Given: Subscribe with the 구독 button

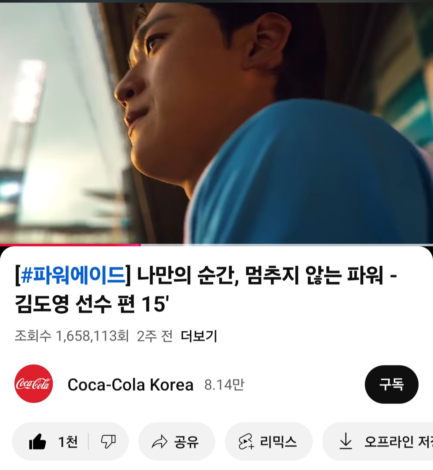Looking at the screenshot, I should point(391,384).
